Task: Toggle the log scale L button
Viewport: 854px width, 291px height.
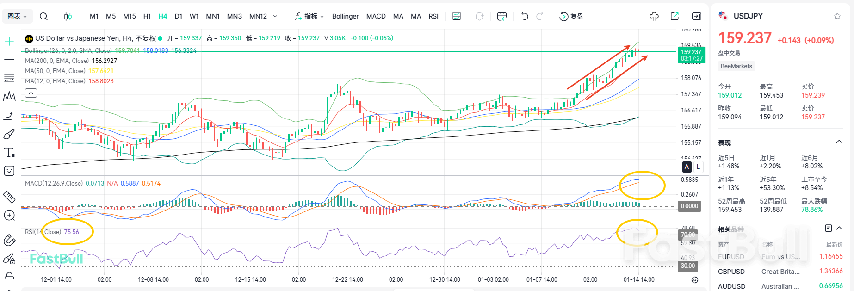Action: (698, 167)
